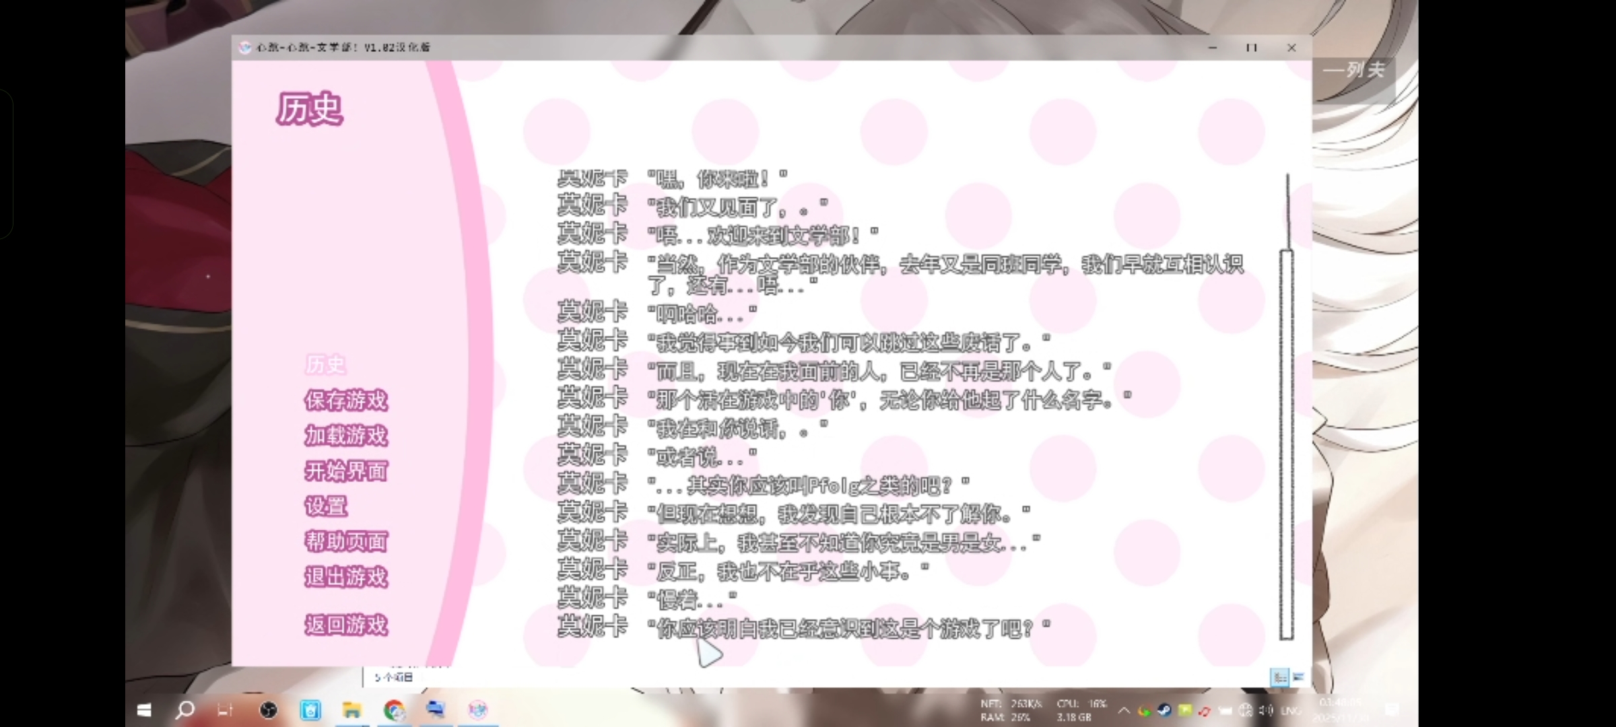The image size is (1616, 727).
Task: Open the taskbar search magnifier
Action: 184,710
